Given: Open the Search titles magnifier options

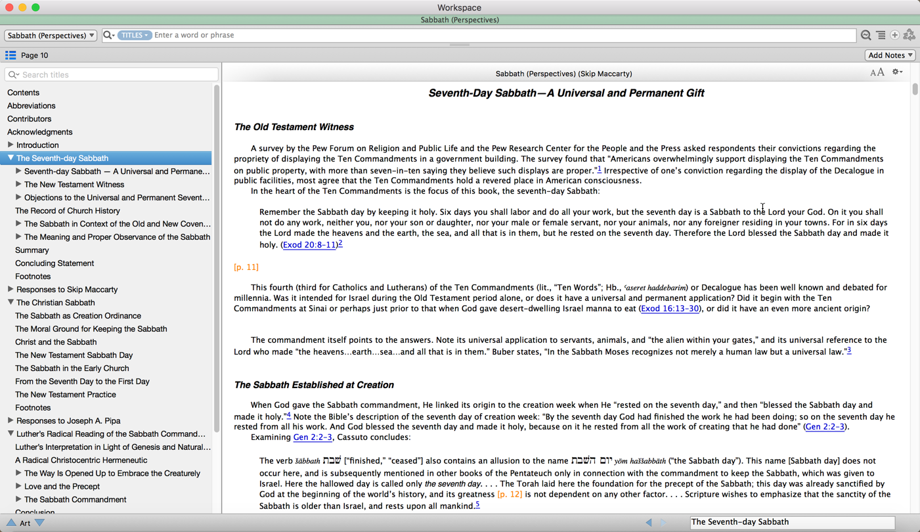Looking at the screenshot, I should [x=13, y=75].
